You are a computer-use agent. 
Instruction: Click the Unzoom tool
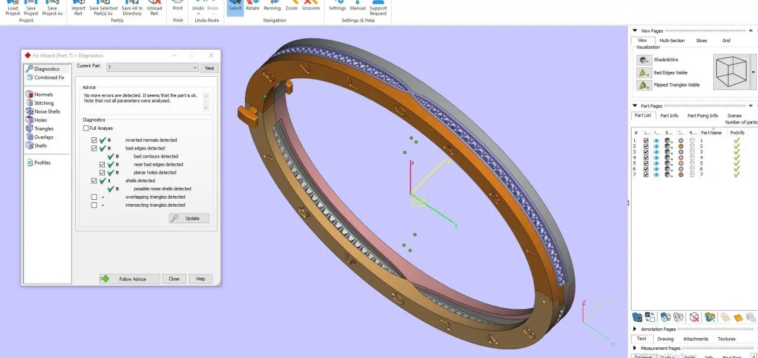coord(310,6)
